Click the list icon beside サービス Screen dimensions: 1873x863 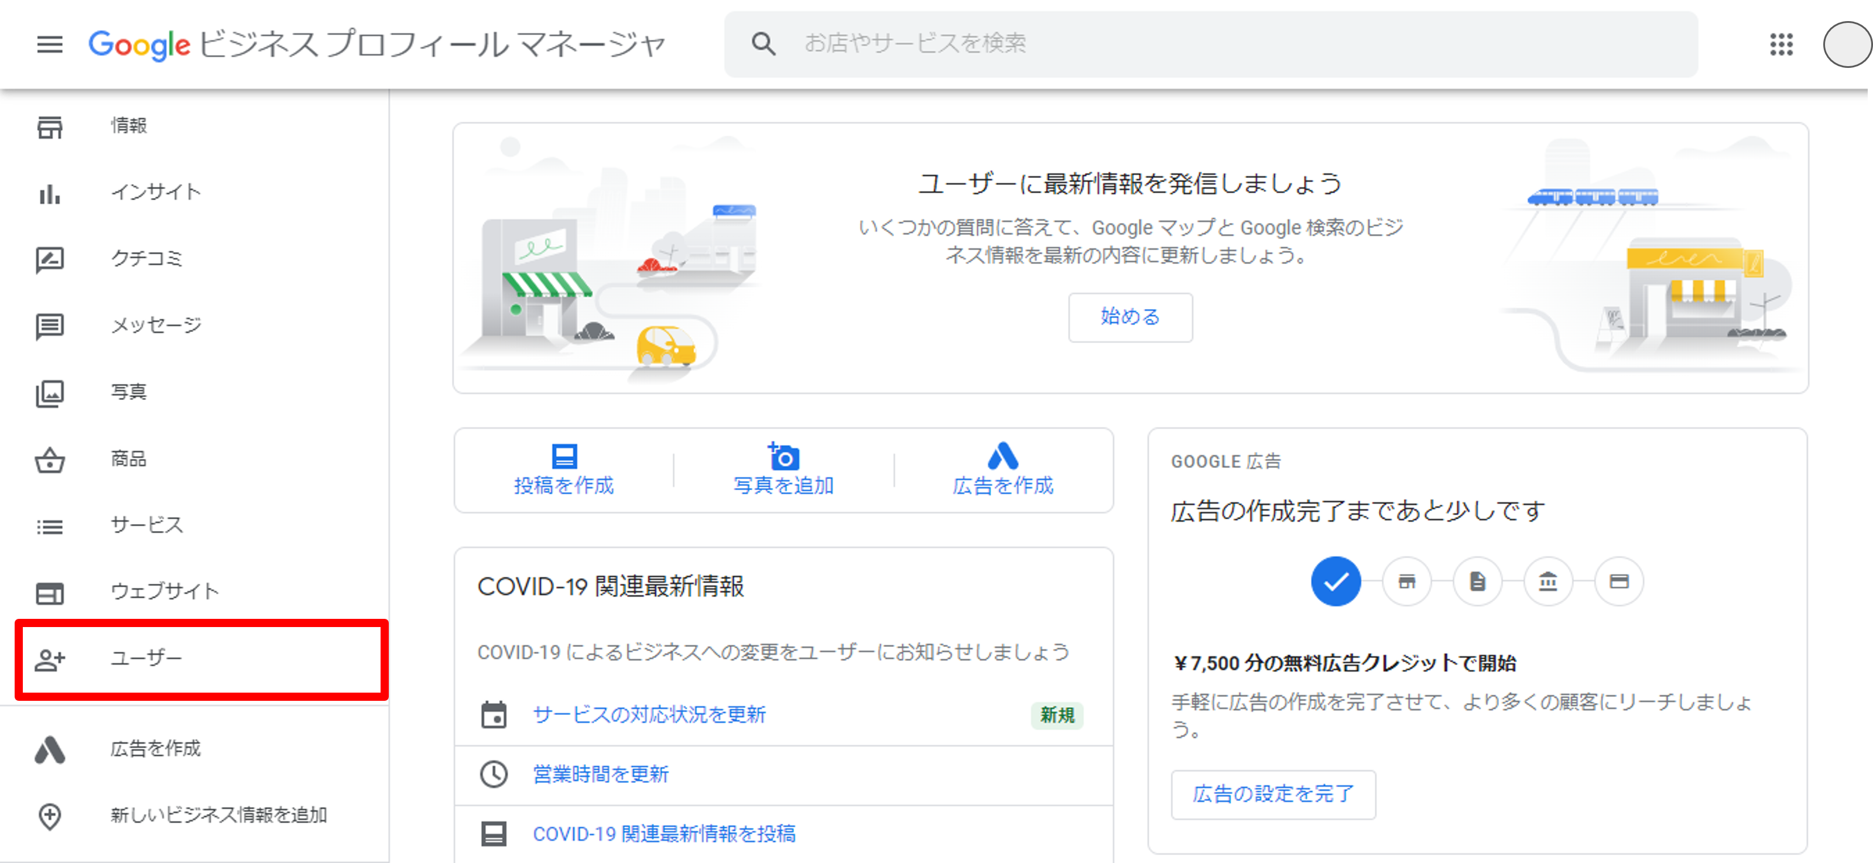tap(49, 526)
